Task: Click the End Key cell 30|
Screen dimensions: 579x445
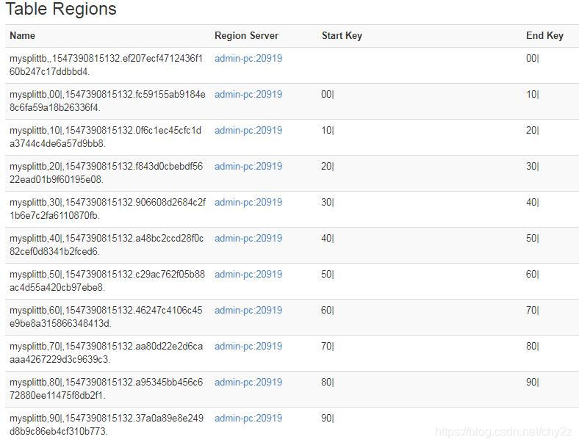Action: [x=533, y=167]
